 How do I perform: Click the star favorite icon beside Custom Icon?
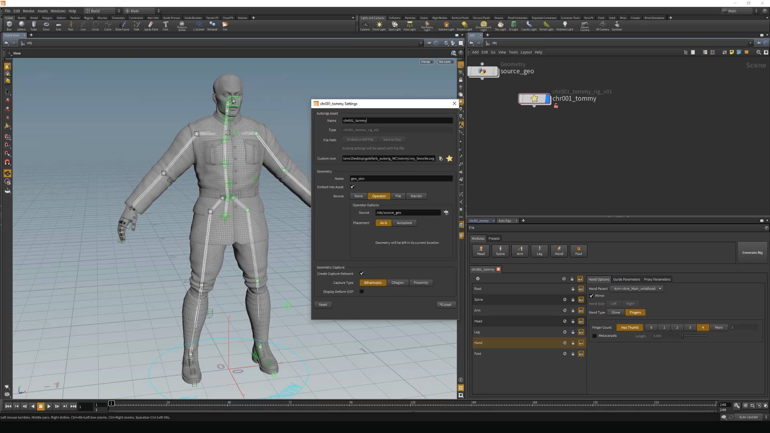point(449,158)
